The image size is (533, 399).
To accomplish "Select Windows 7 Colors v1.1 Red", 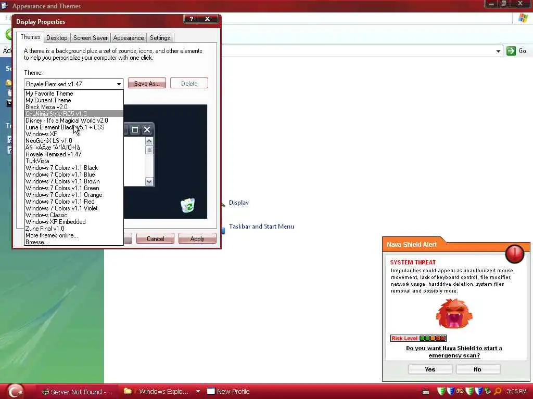I will click(x=74, y=202).
